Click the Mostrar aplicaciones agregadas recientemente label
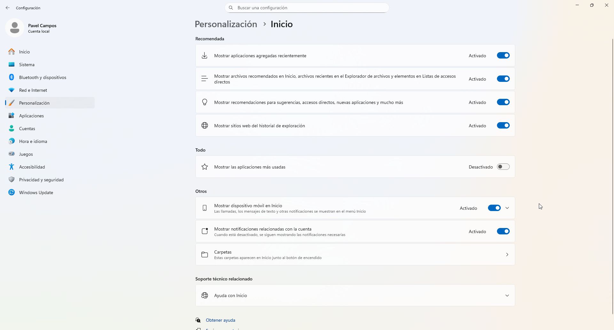 click(260, 56)
